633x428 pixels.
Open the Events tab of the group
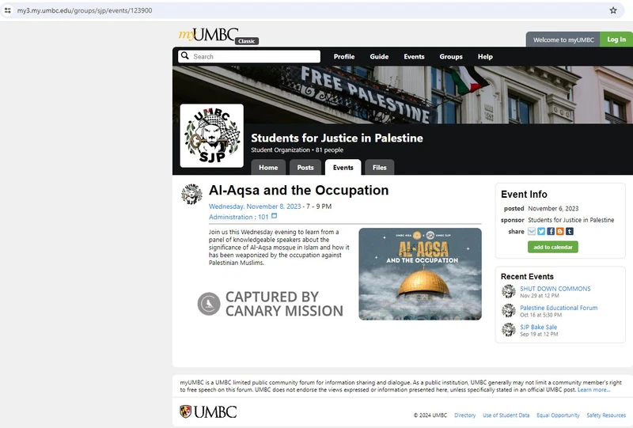point(343,168)
